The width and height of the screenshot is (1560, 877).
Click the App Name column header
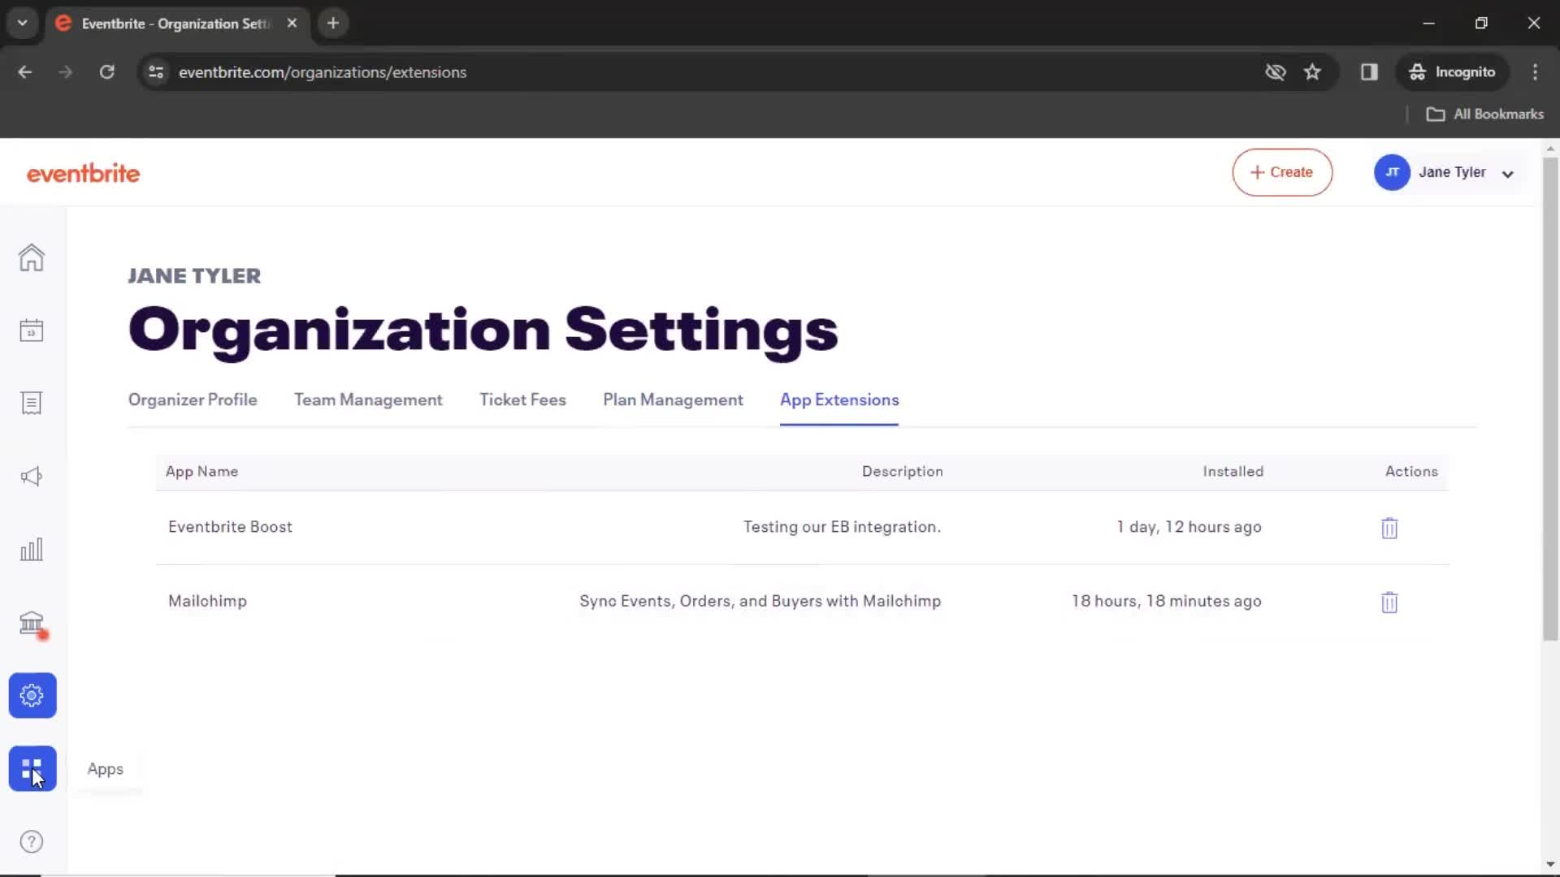[x=201, y=472]
